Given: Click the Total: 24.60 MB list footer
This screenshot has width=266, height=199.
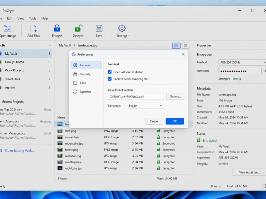Looking at the screenshot, I should [167, 178].
